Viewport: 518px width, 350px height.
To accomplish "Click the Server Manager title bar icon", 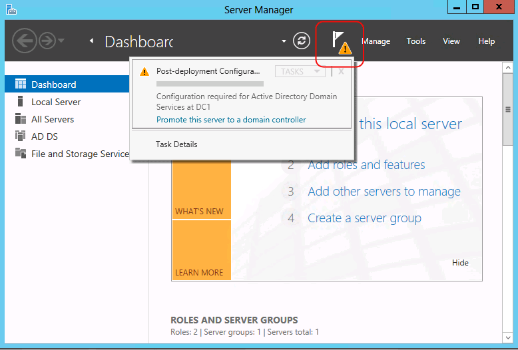I will 11,9.
